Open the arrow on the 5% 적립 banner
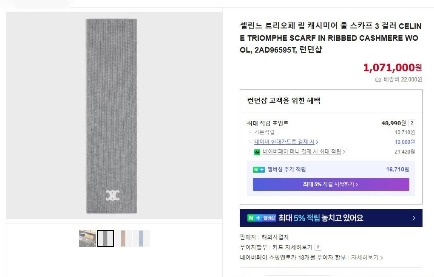The height and width of the screenshot is (277, 434). 414,218
